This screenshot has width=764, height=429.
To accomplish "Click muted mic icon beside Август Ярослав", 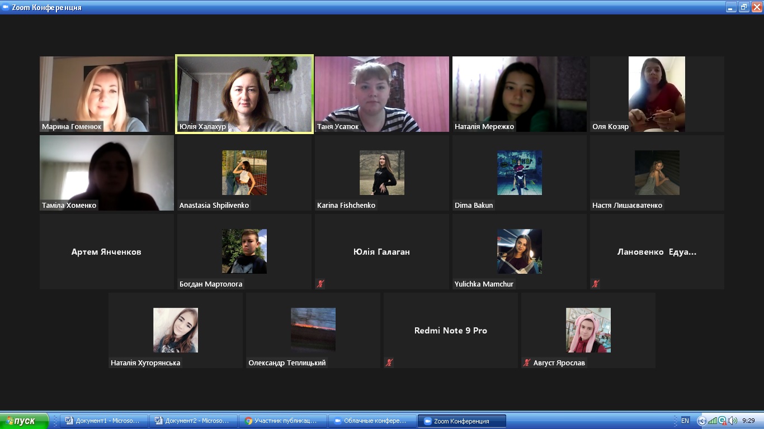I will pos(526,363).
